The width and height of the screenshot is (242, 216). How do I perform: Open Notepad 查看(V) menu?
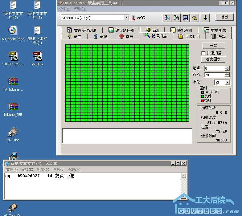click(x=59, y=169)
